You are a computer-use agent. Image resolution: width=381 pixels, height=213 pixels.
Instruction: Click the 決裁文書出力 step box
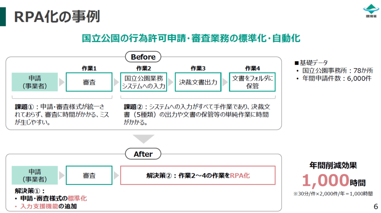point(198,82)
